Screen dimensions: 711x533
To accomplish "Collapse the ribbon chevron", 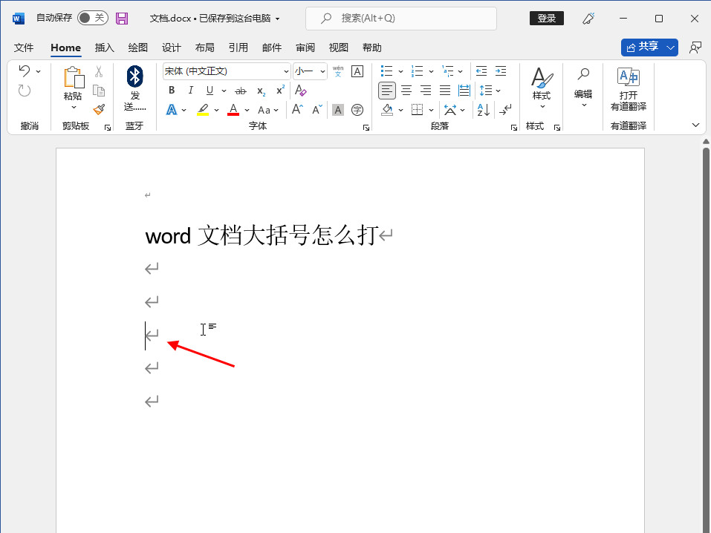I will pyautogui.click(x=695, y=125).
